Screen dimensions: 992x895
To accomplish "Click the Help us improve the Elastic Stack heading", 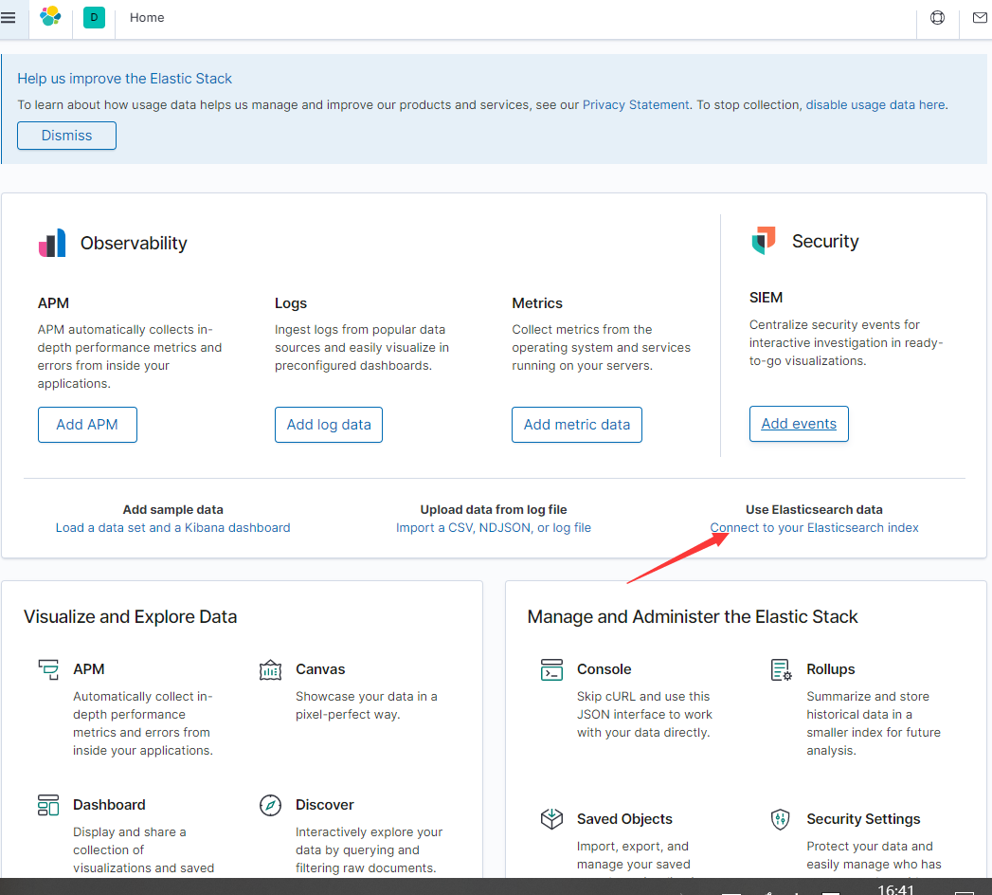I will point(125,79).
